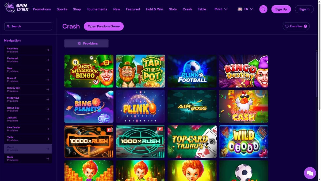Click the filter sliders icon beside Providers

tap(79, 43)
